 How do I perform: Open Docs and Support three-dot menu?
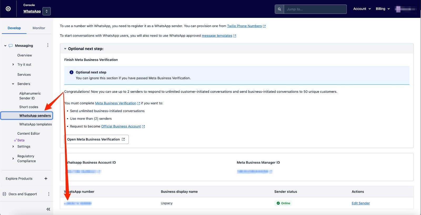pyautogui.click(x=49, y=194)
